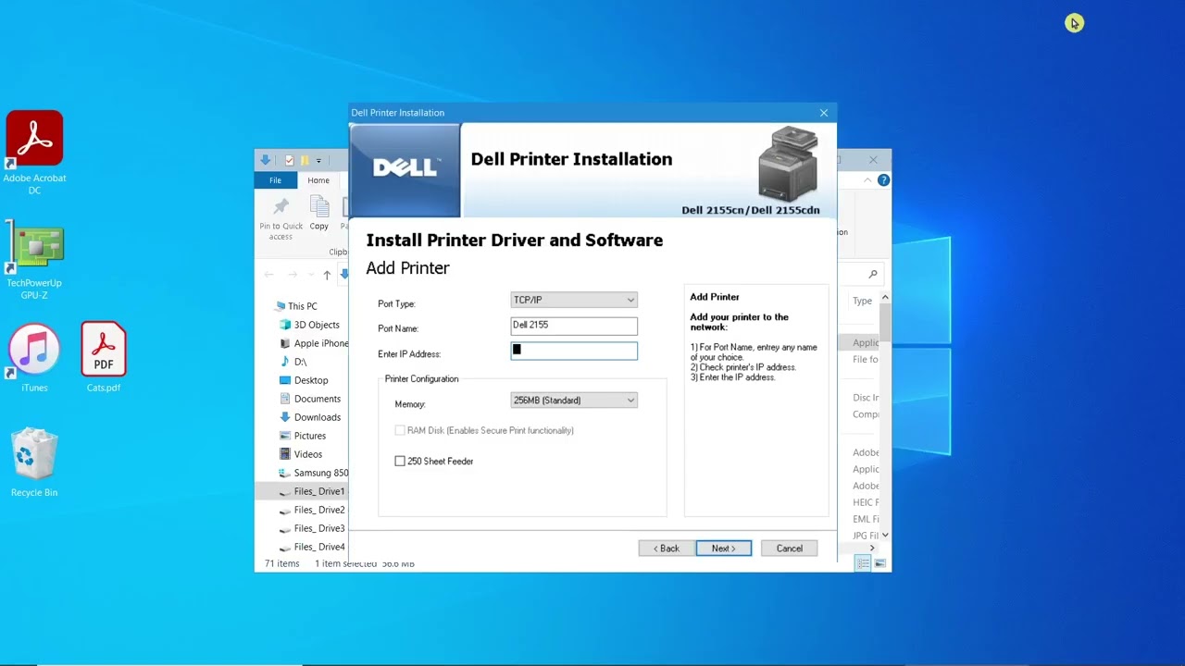Launch iTunes from the desktop

click(x=34, y=357)
